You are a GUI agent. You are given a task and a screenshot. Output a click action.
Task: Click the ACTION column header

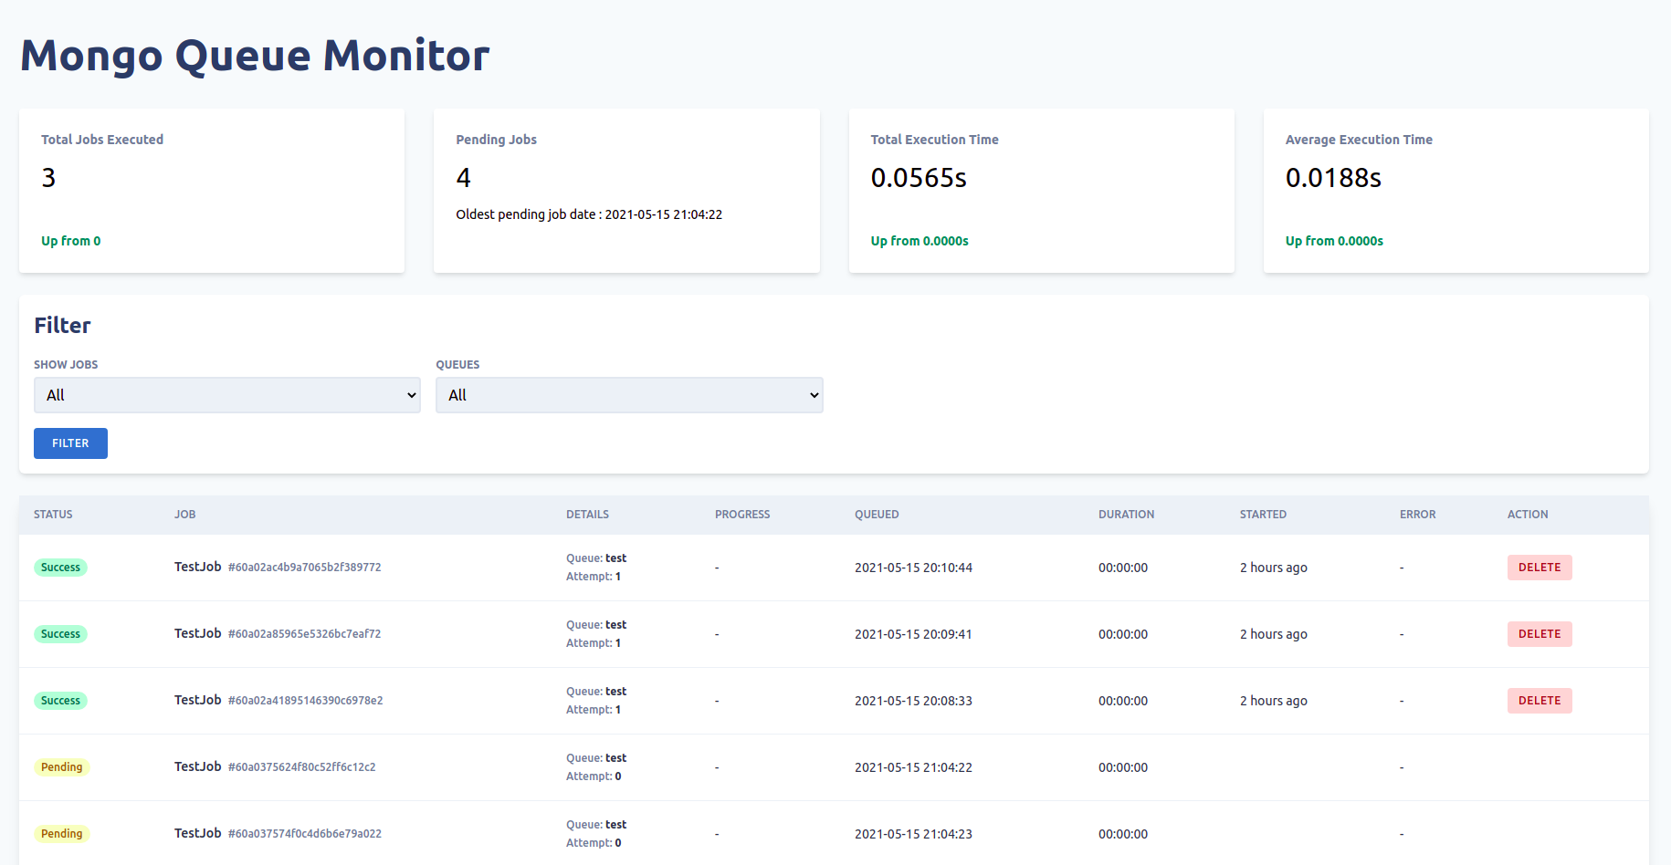coord(1528,515)
